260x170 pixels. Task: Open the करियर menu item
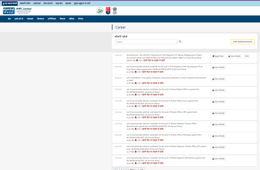tap(81, 19)
